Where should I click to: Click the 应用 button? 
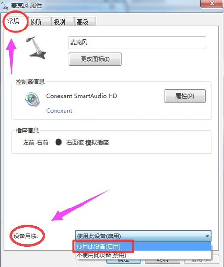click(x=201, y=260)
